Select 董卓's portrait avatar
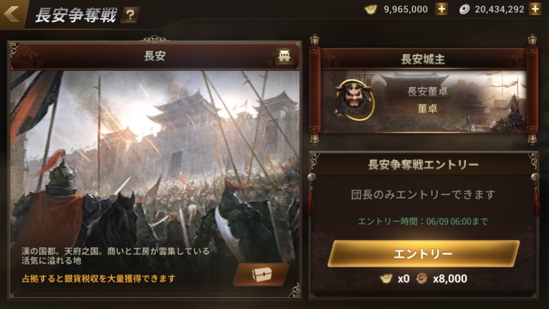Image resolution: width=549 pixels, height=309 pixels. pyautogui.click(x=354, y=100)
